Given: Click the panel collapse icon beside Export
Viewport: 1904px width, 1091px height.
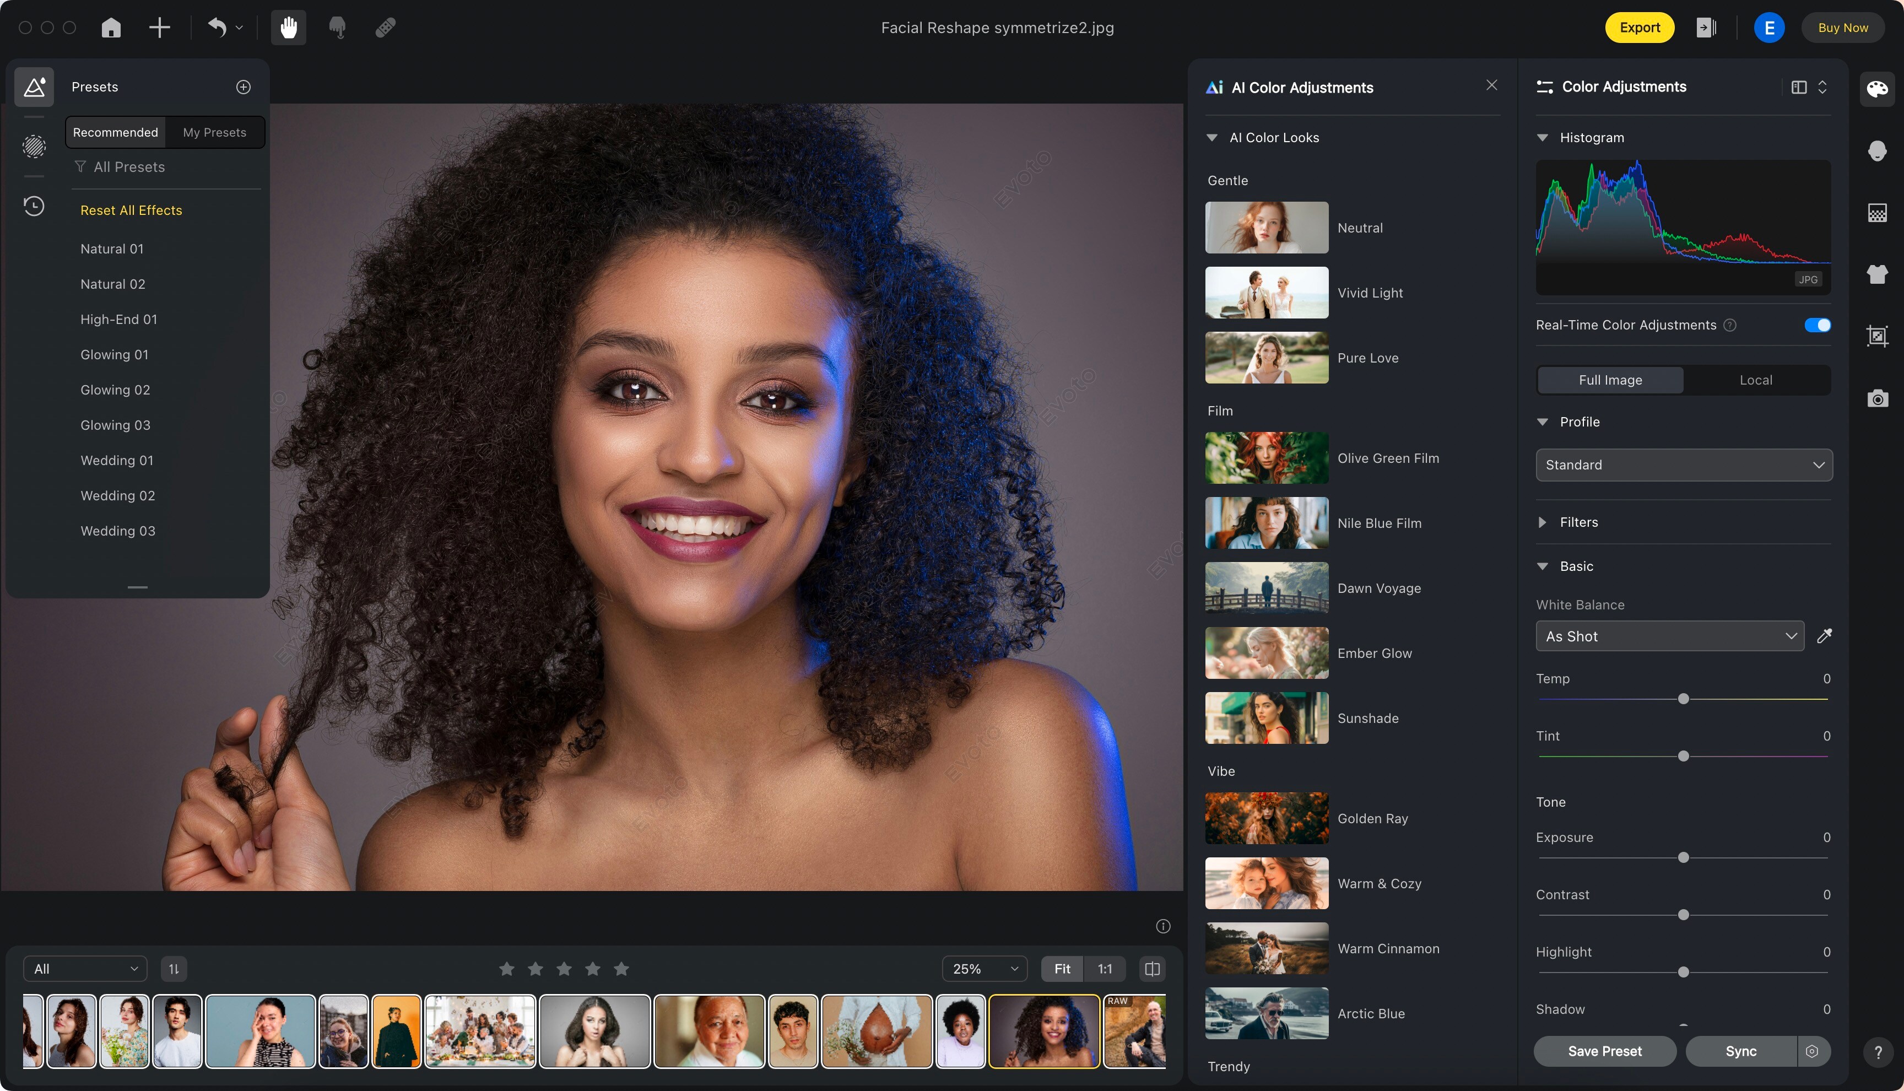Looking at the screenshot, I should coord(1706,28).
